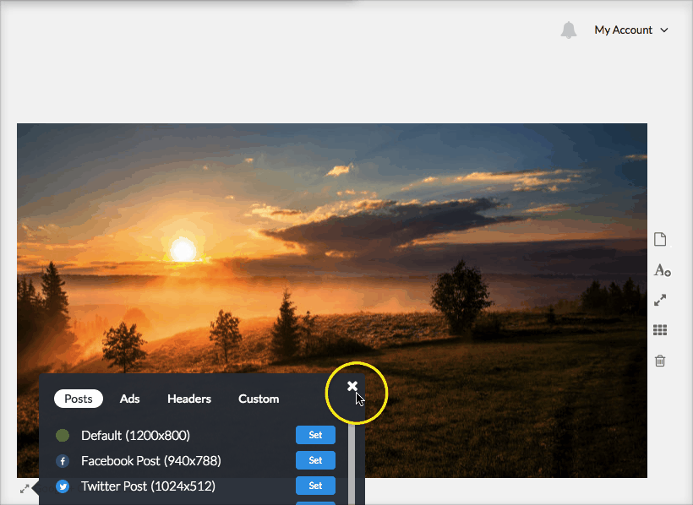Select the Headers tab

(x=189, y=399)
